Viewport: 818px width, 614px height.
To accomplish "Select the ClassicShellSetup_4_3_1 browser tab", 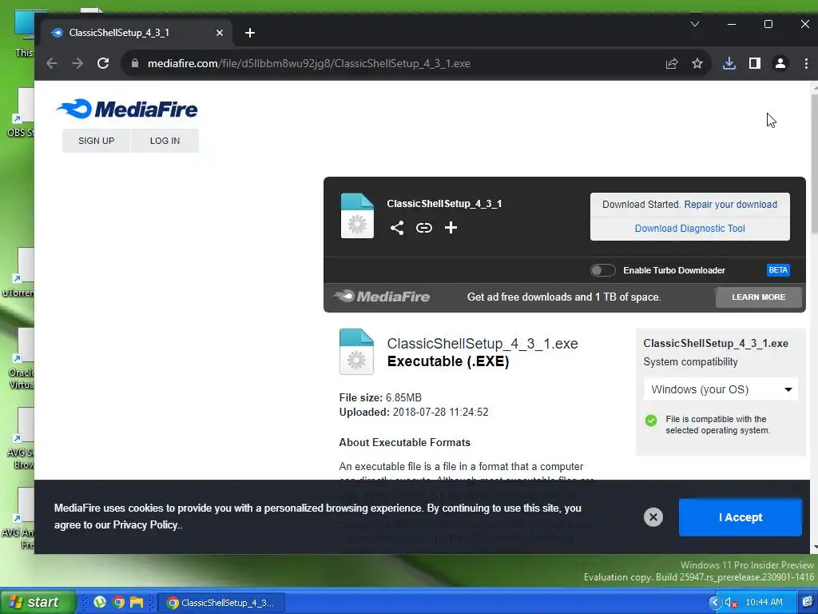I will pos(136,33).
